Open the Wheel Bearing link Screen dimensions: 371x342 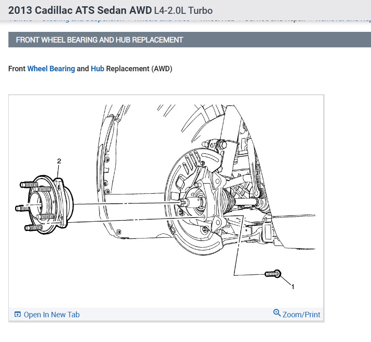[x=51, y=69]
